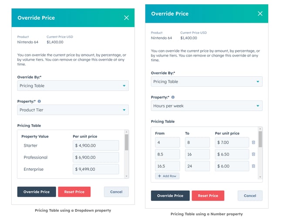Click left dialog Override Price button

coord(37,192)
